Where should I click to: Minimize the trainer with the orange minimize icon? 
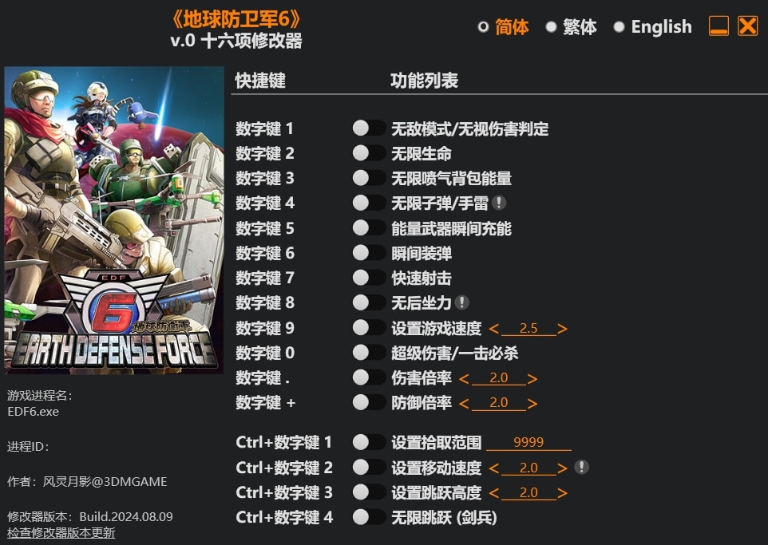click(719, 26)
